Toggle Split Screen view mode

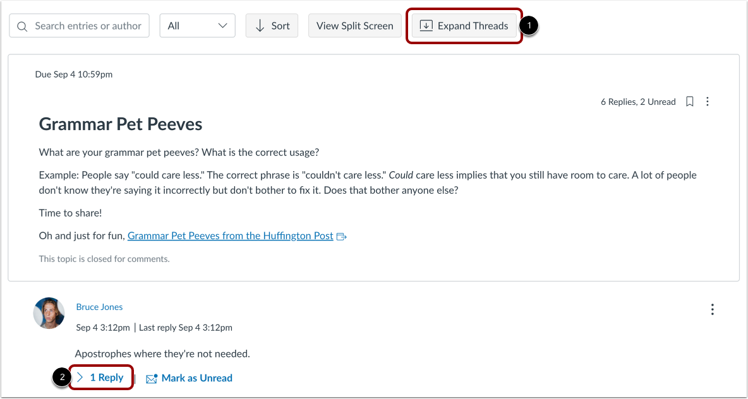click(354, 25)
